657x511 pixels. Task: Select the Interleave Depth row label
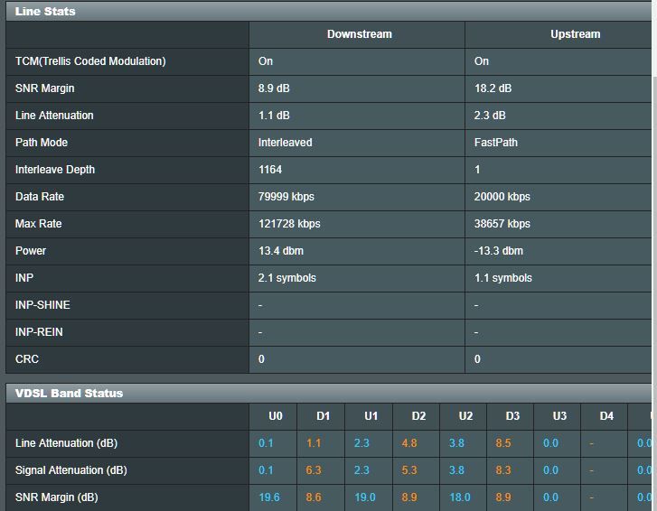coord(55,170)
